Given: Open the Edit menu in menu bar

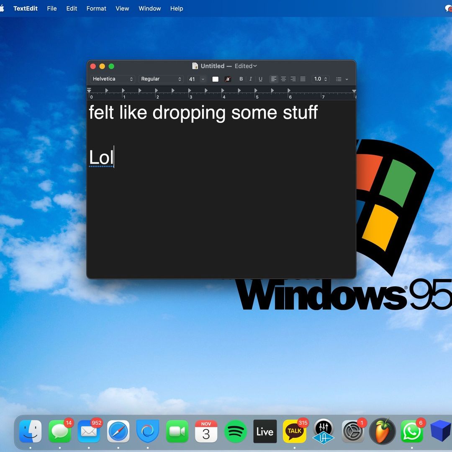Looking at the screenshot, I should (x=72, y=8).
